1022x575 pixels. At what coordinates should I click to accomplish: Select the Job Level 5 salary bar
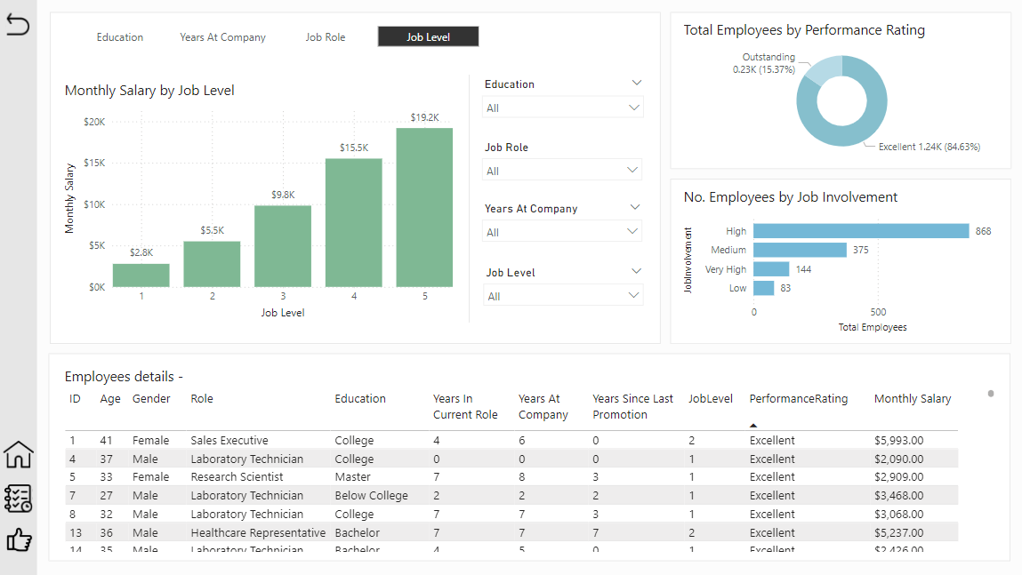(424, 208)
